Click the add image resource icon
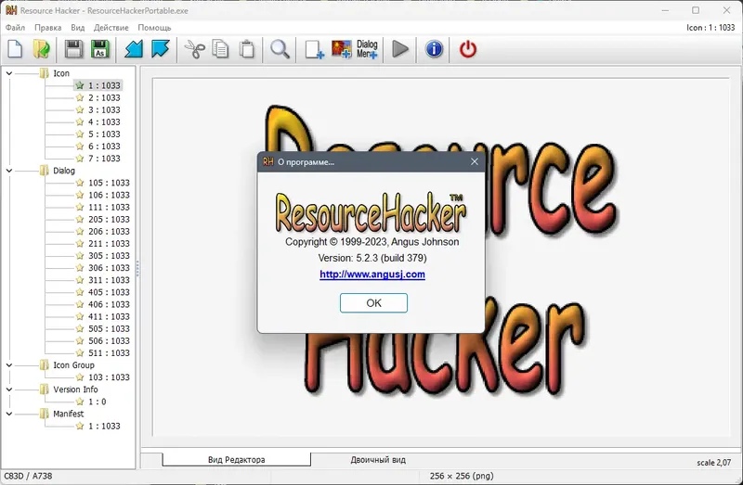This screenshot has width=743, height=485. (341, 49)
